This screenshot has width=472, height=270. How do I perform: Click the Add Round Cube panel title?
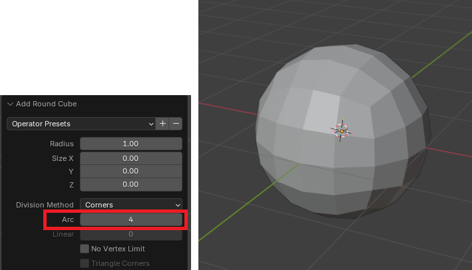(x=47, y=104)
